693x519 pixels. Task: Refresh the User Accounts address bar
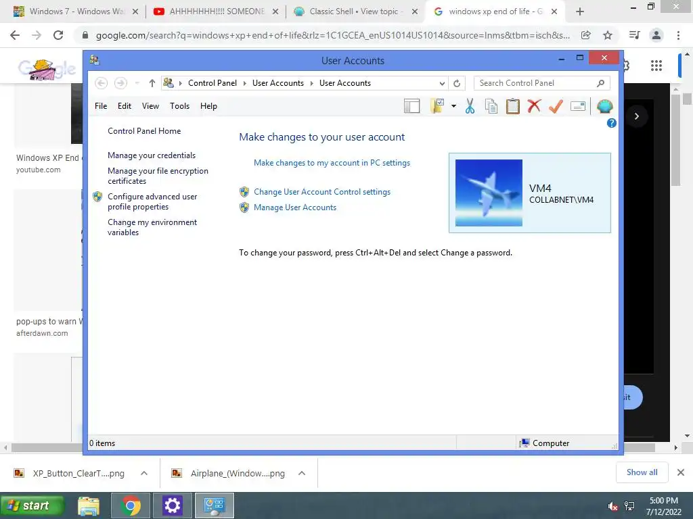(x=457, y=83)
